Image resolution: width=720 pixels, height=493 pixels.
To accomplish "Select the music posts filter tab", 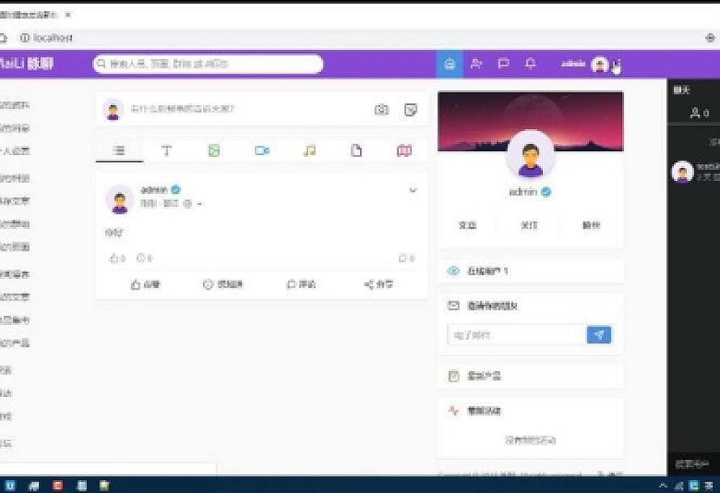I will [x=309, y=151].
